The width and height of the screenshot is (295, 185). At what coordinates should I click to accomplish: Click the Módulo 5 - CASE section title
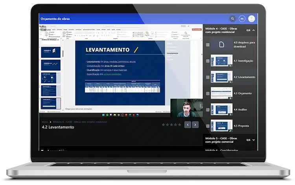tap(221, 140)
